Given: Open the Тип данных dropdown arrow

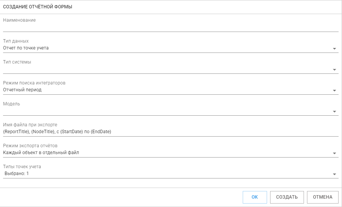Looking at the screenshot, I should tap(334, 49).
